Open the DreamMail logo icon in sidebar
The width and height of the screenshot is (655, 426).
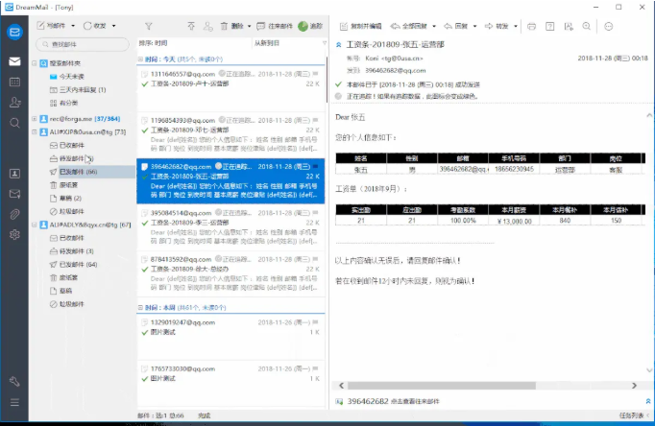coord(14,32)
